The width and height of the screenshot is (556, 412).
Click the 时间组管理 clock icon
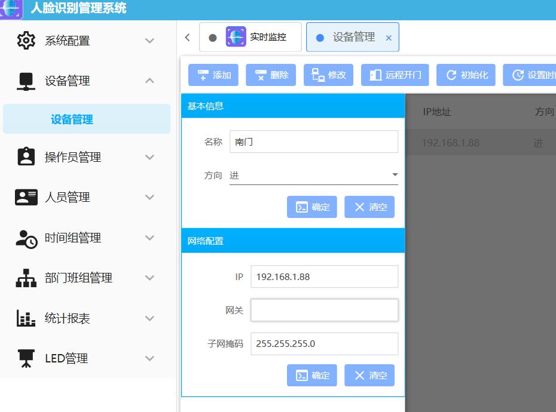tap(26, 238)
